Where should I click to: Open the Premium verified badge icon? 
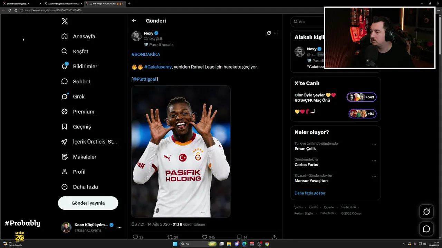pyautogui.click(x=65, y=112)
